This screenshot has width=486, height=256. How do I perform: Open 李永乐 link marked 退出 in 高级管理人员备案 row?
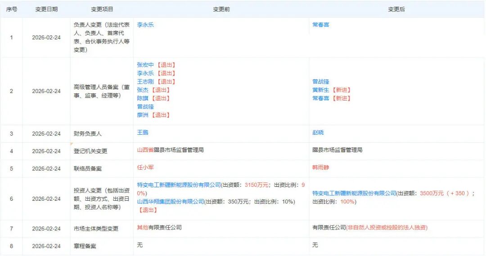tap(145, 73)
